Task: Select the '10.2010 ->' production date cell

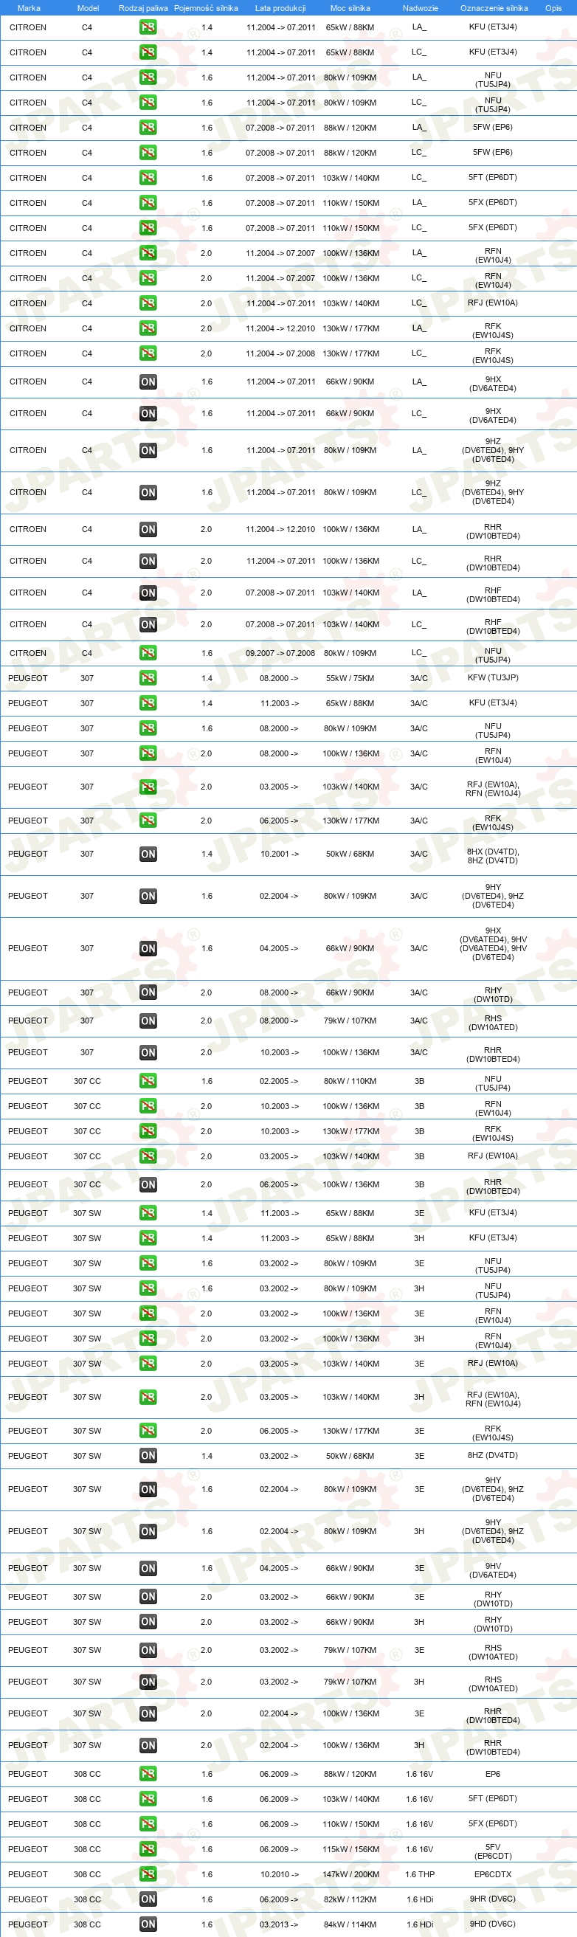Action: coord(279,1874)
